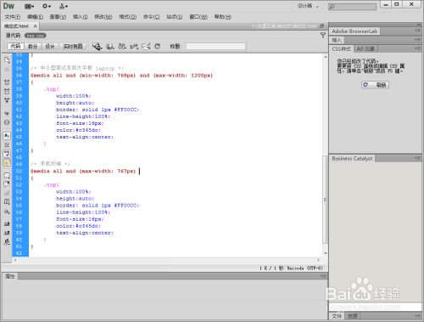Click the Apply Comment icon
The image size is (424, 322).
click(7, 175)
